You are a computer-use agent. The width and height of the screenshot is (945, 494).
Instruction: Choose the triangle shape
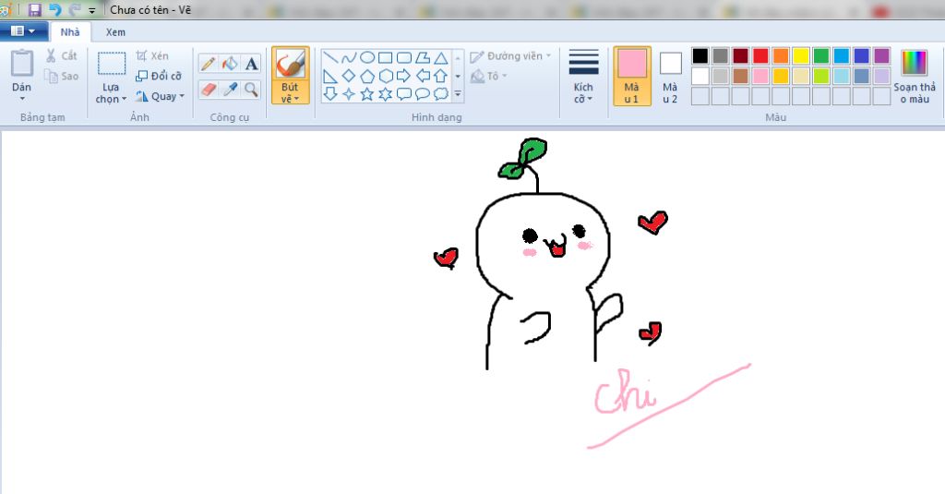click(441, 58)
